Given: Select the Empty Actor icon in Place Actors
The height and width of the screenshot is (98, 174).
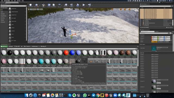Looking at the screenshot, I should click(x=10, y=8).
